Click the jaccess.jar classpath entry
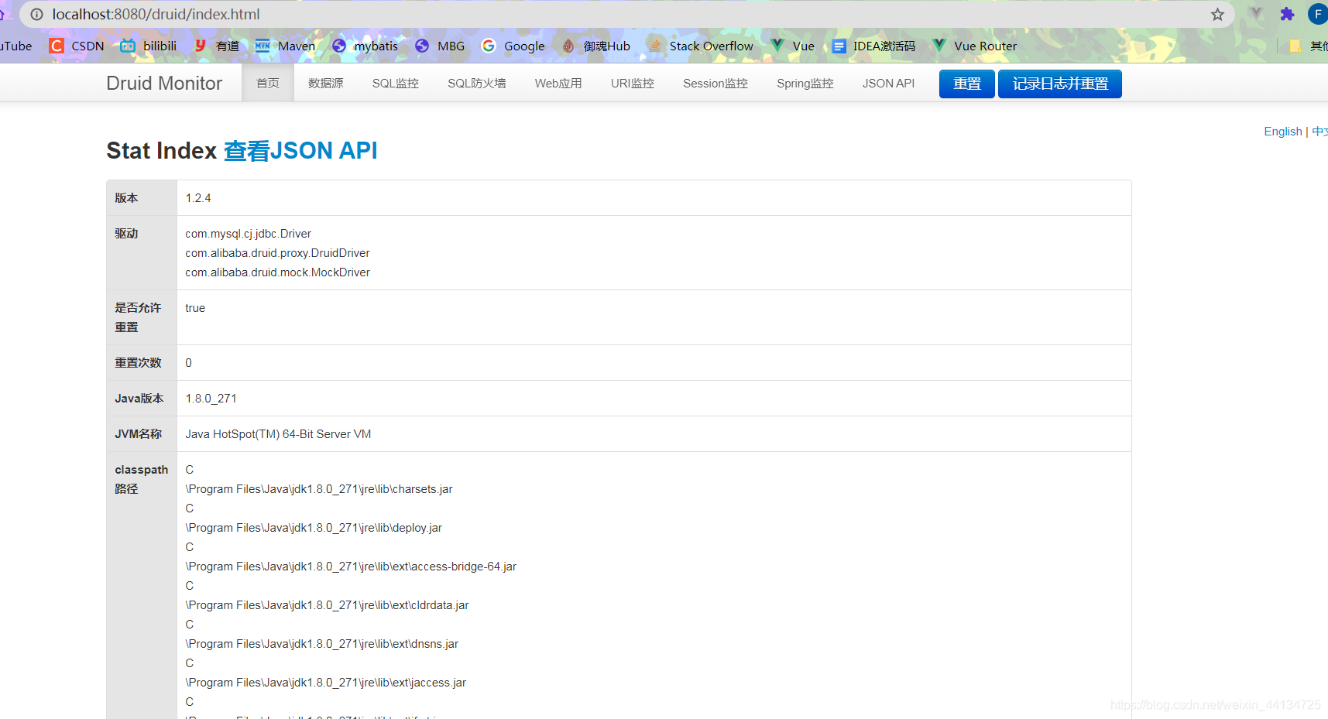The image size is (1328, 719). [326, 683]
